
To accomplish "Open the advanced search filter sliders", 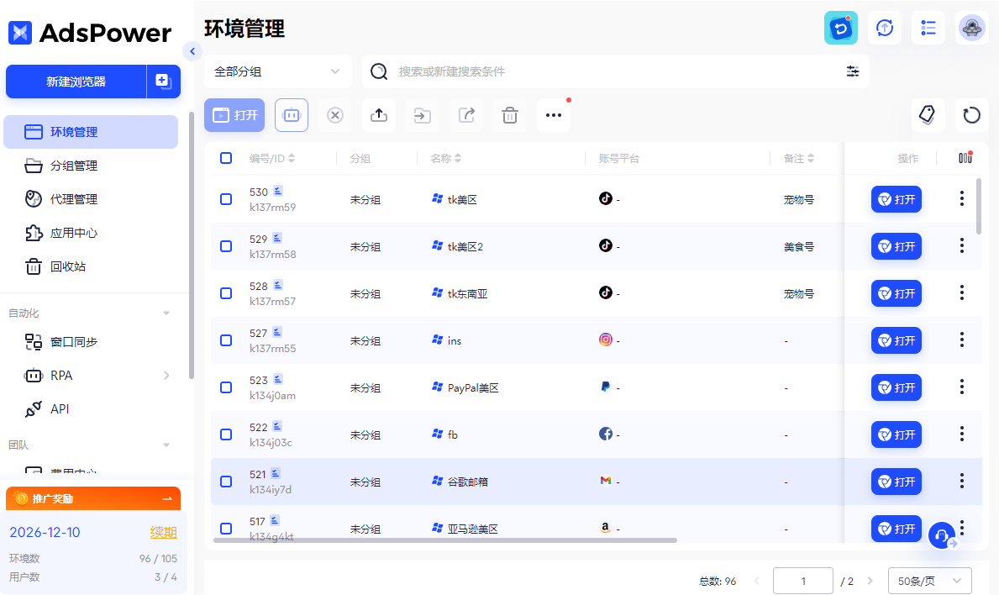I will 853,71.
